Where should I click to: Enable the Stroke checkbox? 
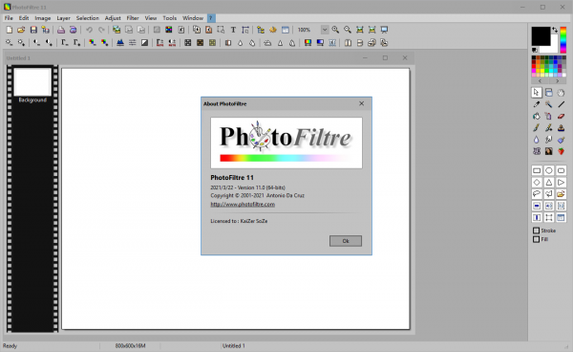click(536, 231)
